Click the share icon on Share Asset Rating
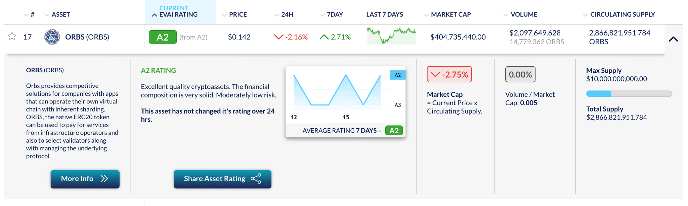 [256, 179]
